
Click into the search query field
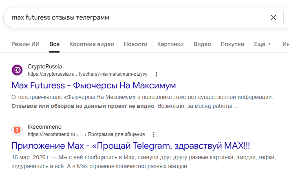(137, 18)
